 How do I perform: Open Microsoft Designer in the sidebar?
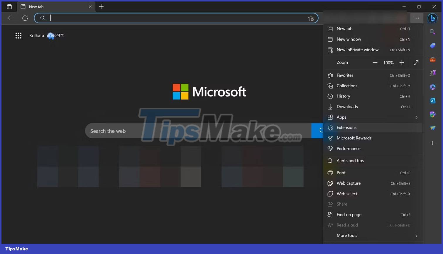tap(433, 114)
